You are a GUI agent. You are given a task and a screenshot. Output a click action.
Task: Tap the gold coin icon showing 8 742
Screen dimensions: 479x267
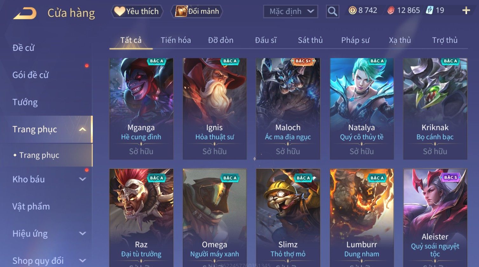[x=353, y=10]
